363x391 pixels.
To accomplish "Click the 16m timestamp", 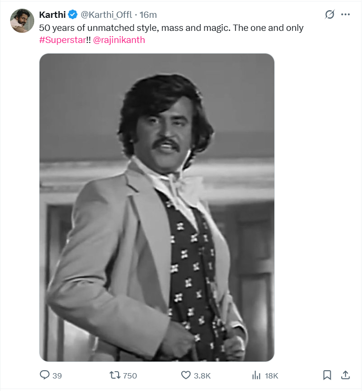I will [x=148, y=14].
